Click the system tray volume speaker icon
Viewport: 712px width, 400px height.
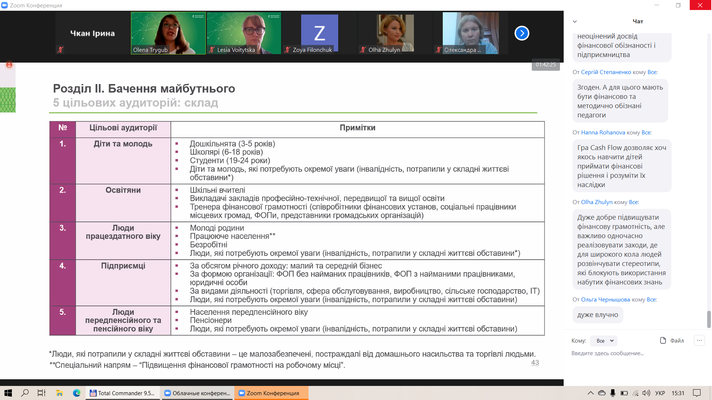(x=646, y=393)
